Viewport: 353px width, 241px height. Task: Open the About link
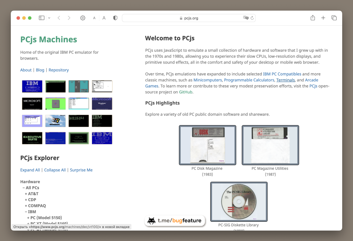click(x=26, y=70)
